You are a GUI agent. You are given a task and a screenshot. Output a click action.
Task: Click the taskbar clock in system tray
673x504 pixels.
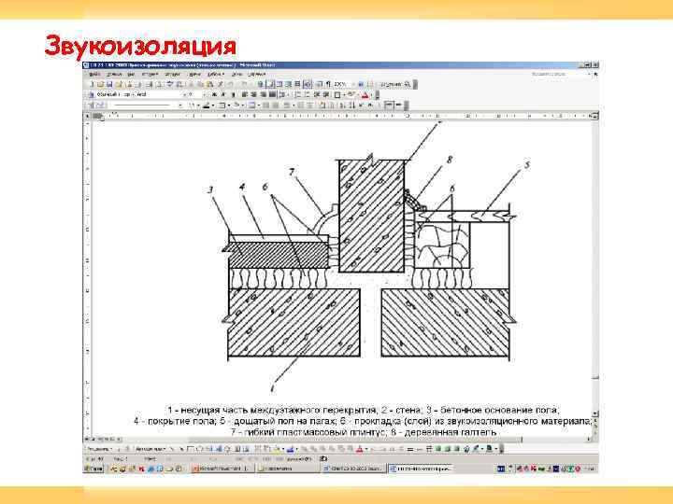pyautogui.click(x=590, y=469)
